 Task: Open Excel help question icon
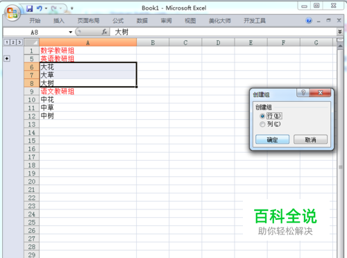309,21
